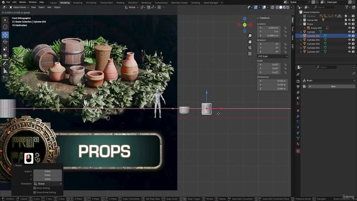Open Orientation Global dropdown in Resize panel
Viewport: 357px width, 201px height.
(x=47, y=184)
